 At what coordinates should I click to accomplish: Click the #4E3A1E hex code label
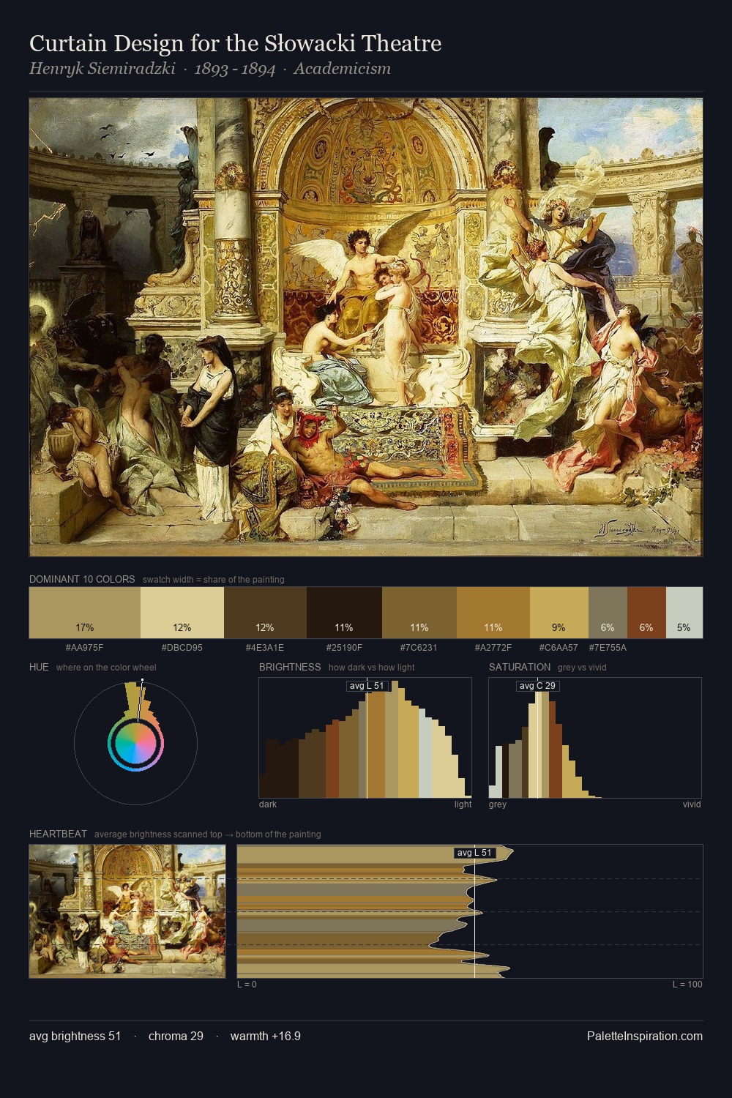(265, 648)
